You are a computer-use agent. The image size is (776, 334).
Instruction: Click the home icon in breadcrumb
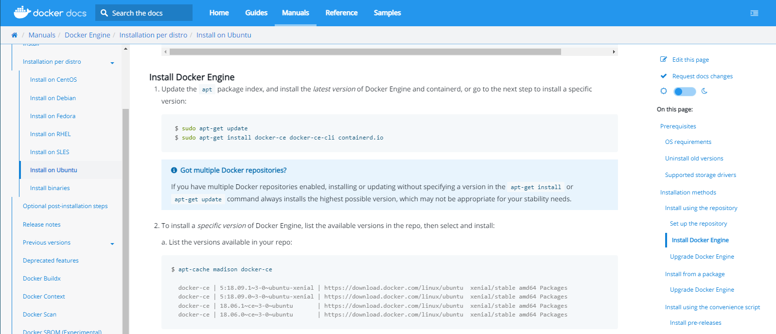click(x=15, y=35)
